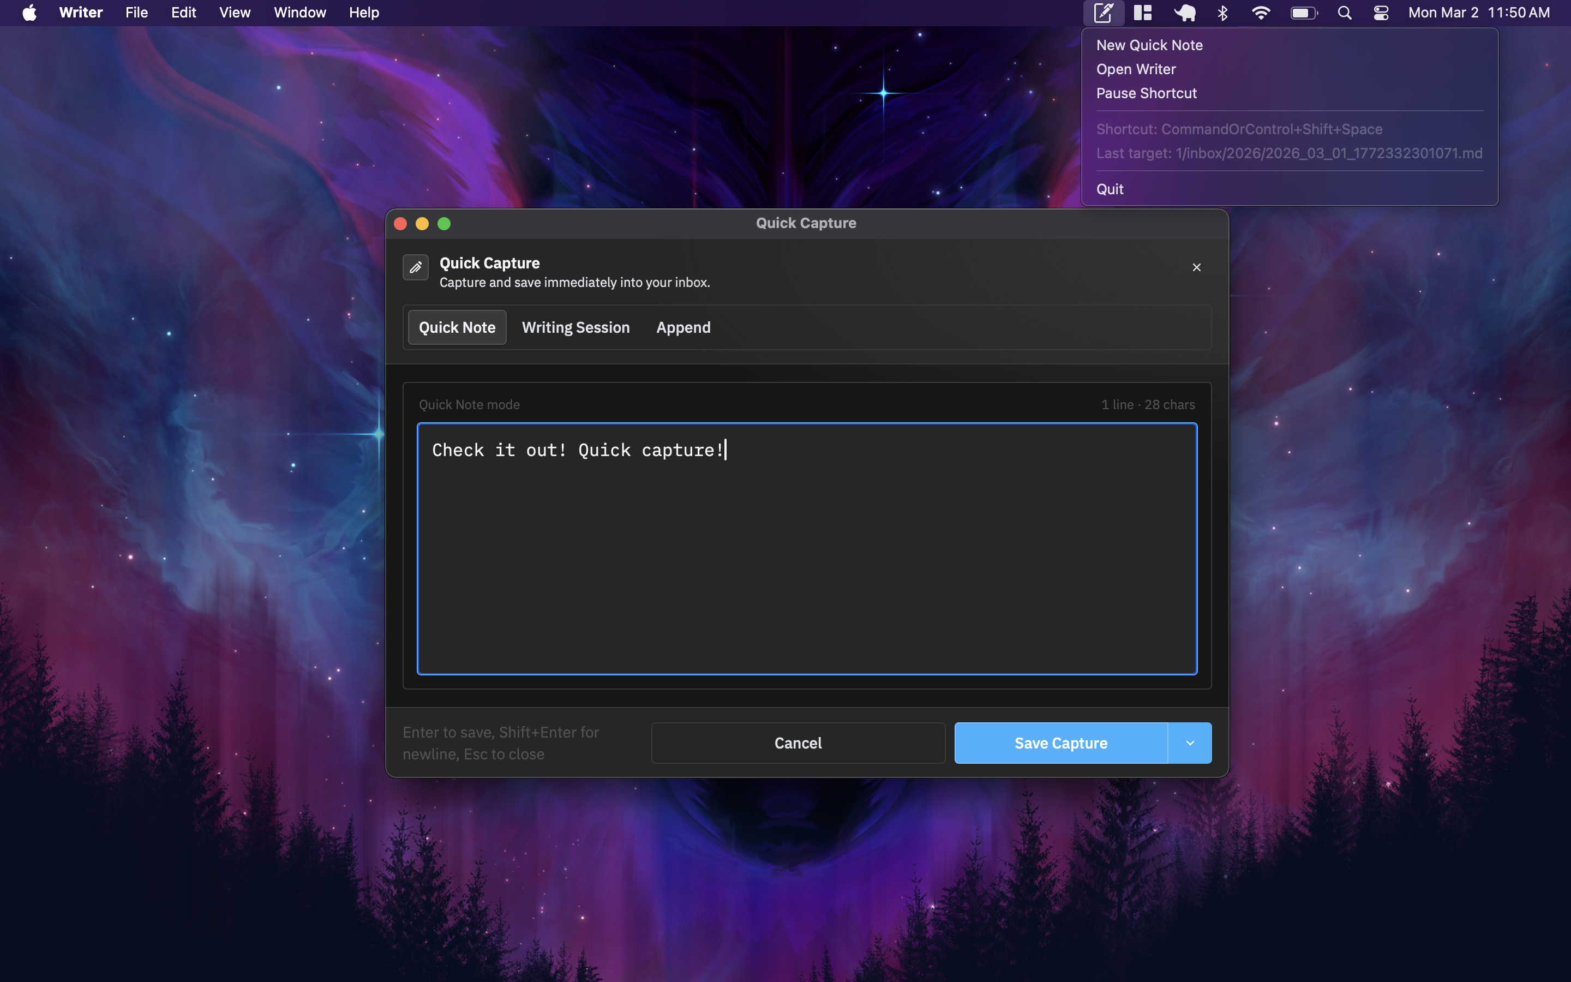1571x982 pixels.
Task: Click the Writer pencil icon in the menu bar
Action: pyautogui.click(x=1104, y=13)
